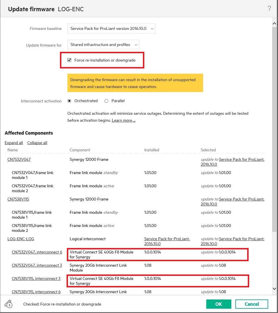Open the Learn more link
Screen dimensions: 278x313
[123, 120]
